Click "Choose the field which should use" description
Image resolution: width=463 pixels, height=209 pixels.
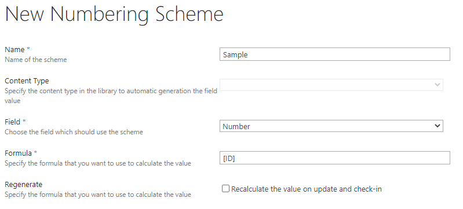(74, 132)
